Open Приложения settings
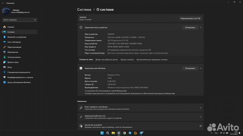This screenshot has height=136, width=243. [x=20, y=52]
